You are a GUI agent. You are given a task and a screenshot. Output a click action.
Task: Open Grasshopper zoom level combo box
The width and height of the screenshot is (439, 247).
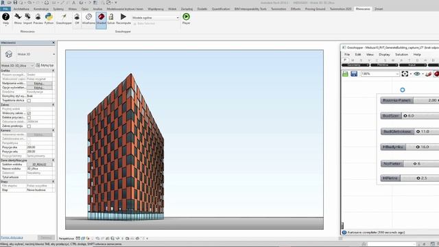(x=380, y=73)
